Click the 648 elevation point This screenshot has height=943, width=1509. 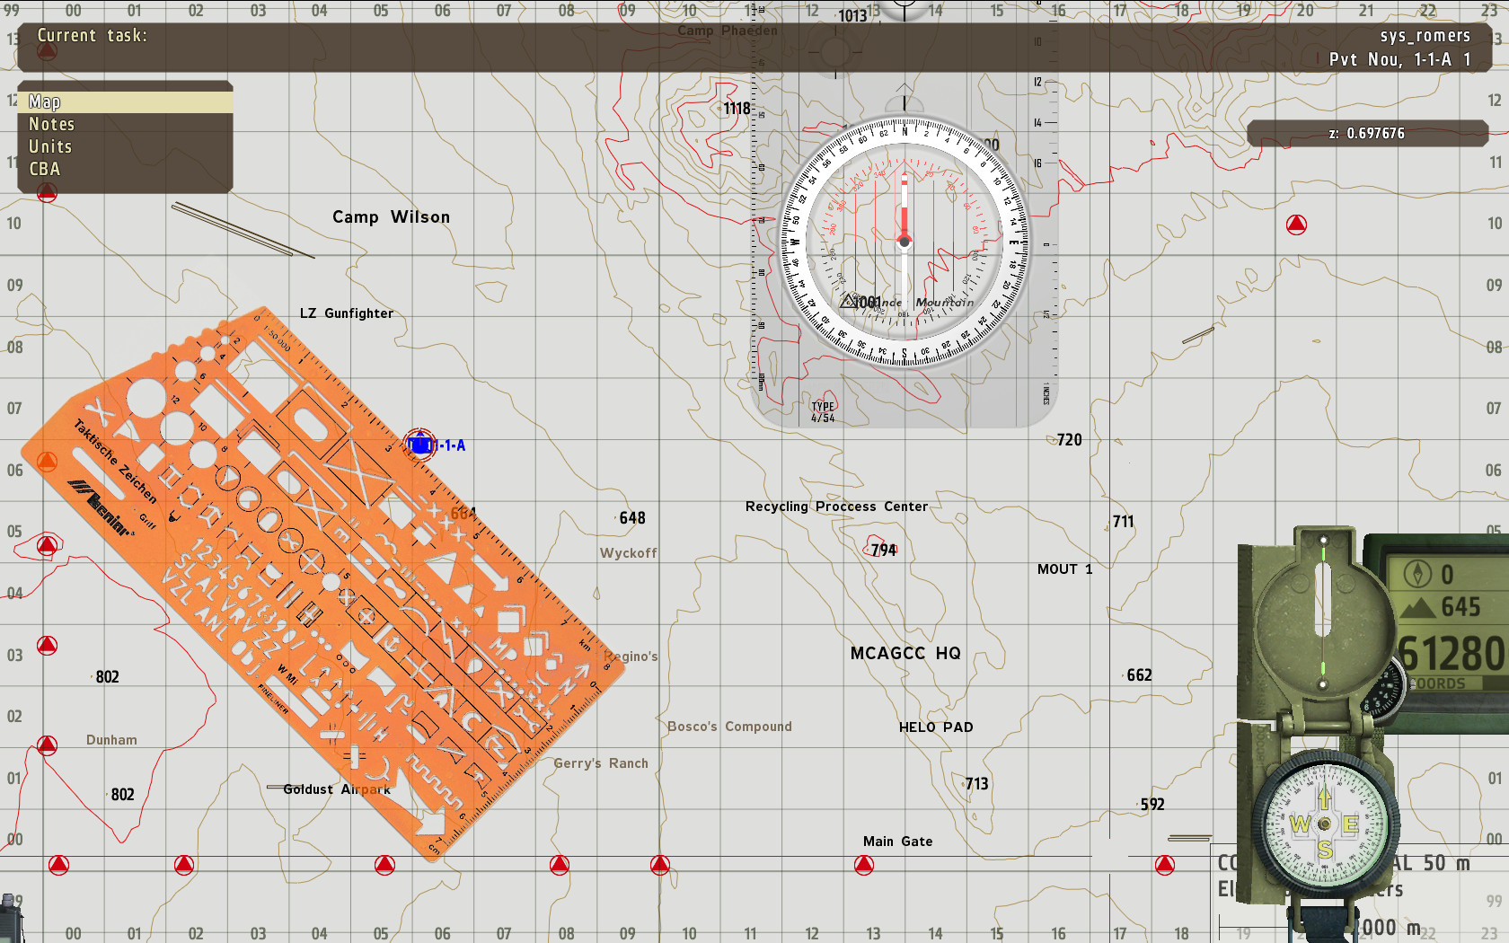pyautogui.click(x=631, y=518)
